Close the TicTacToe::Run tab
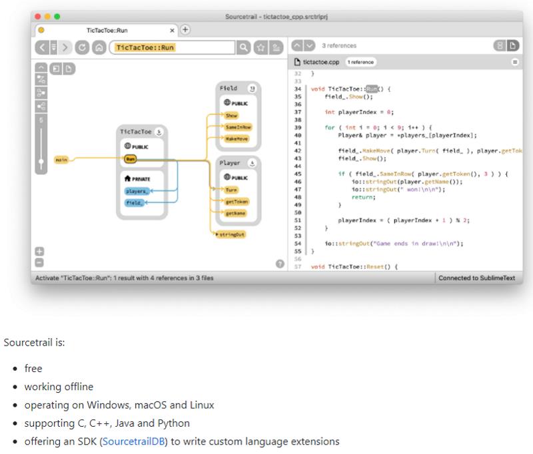Viewport: 533px width, 454px height. 172,31
